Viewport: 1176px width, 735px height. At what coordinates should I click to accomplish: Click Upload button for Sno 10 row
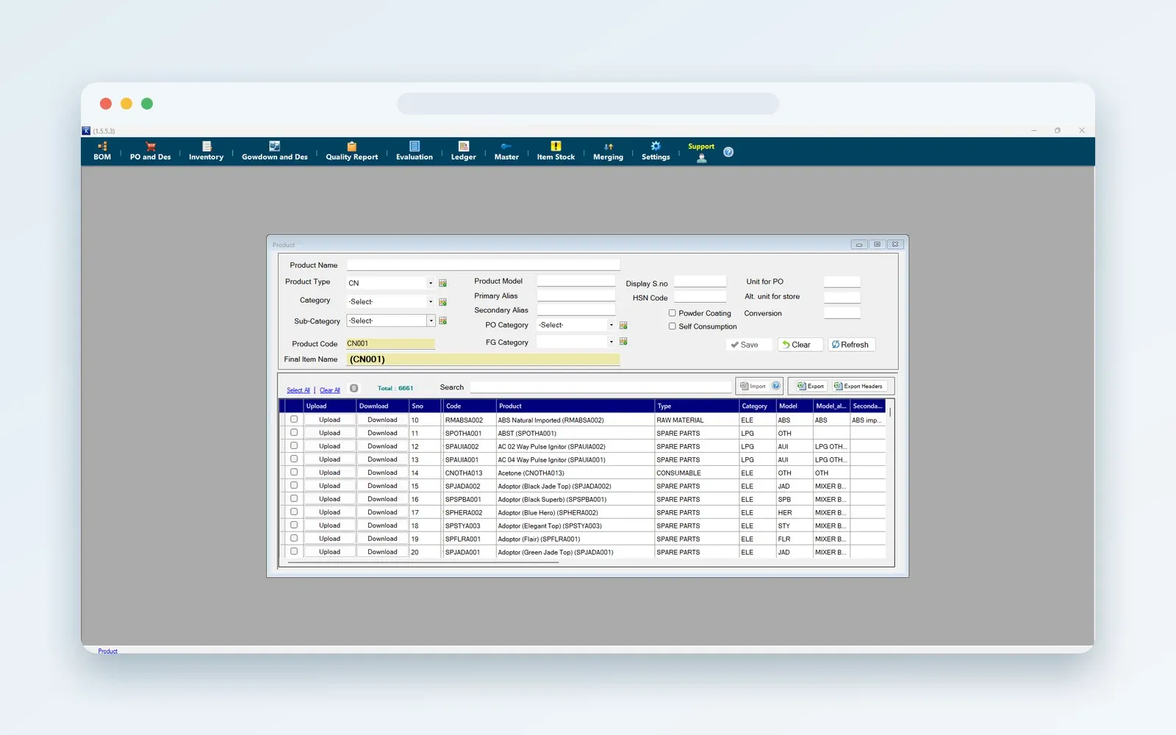[x=330, y=420]
